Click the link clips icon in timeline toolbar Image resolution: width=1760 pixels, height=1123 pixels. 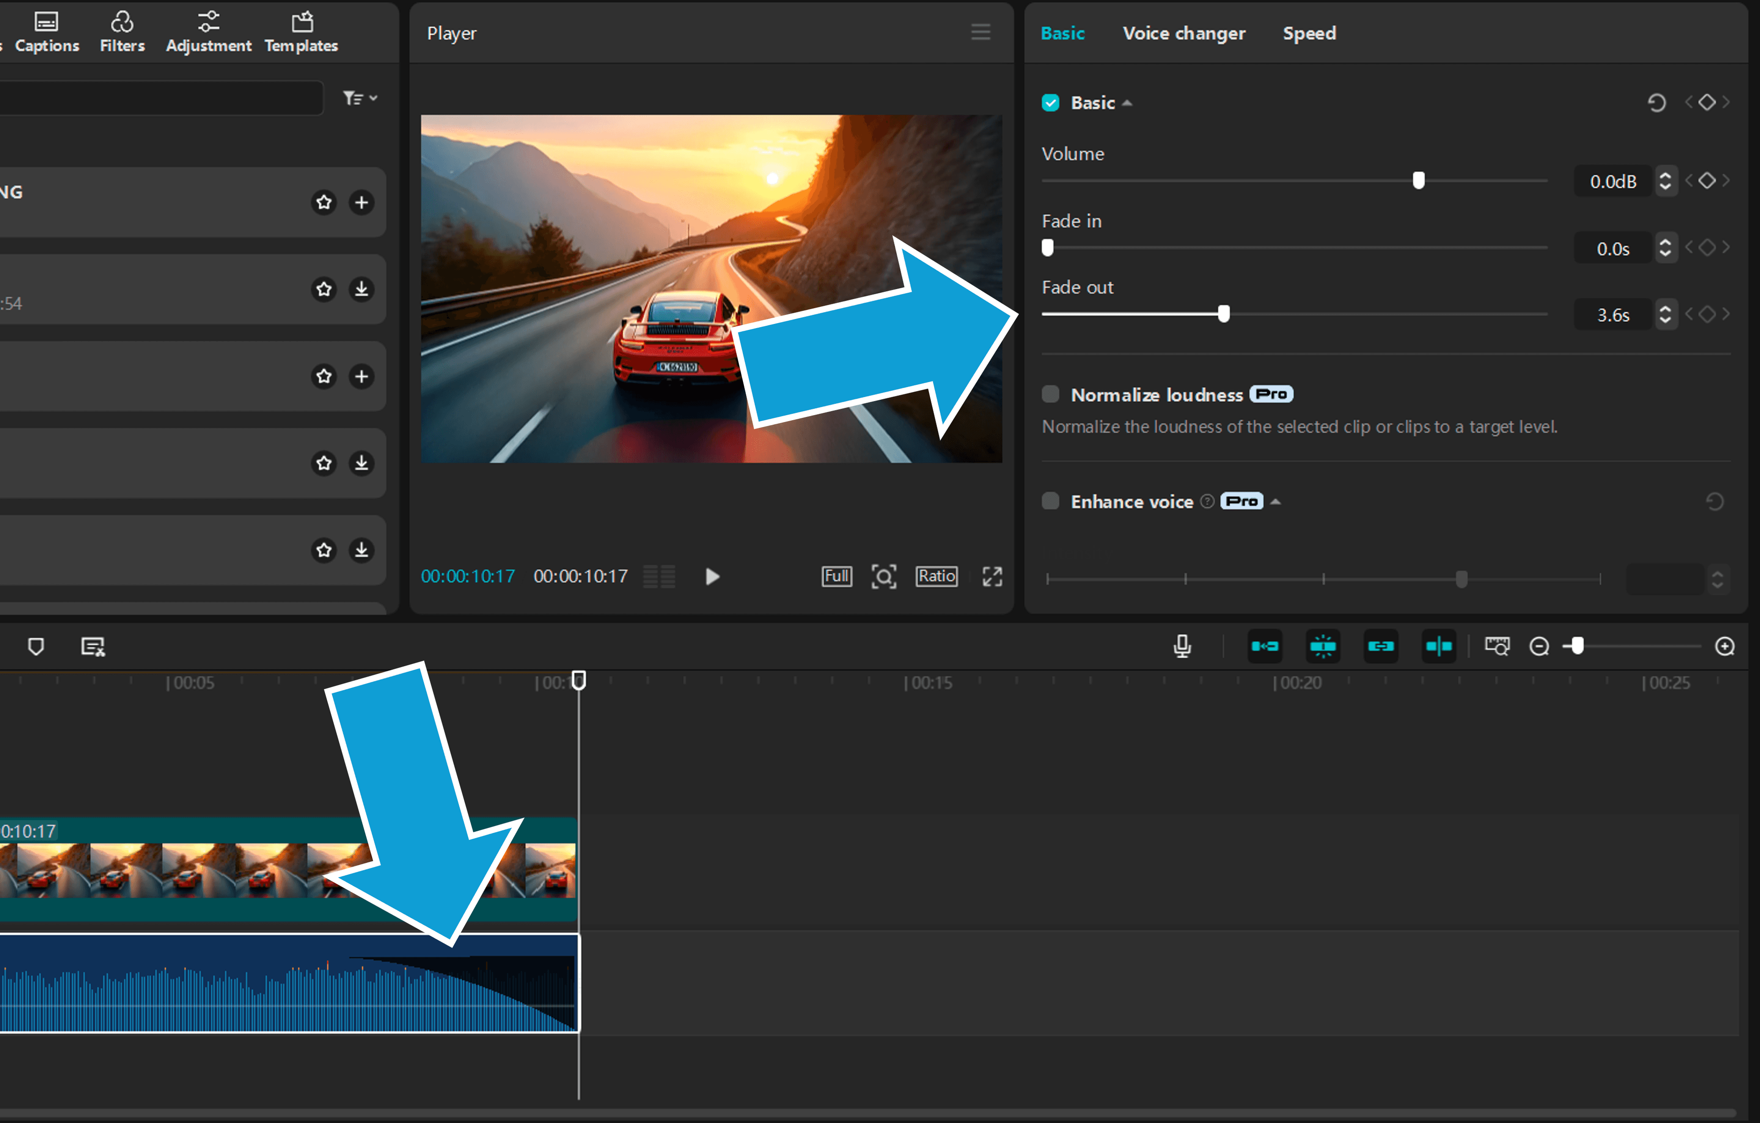click(x=1380, y=646)
